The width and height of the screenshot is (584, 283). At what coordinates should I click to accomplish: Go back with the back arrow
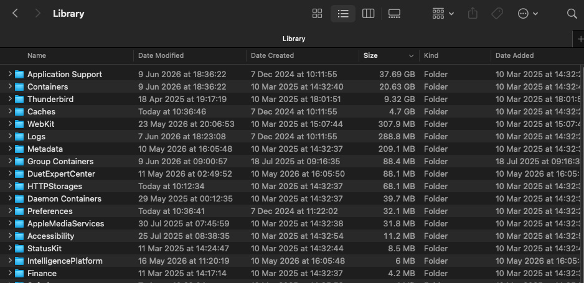pyautogui.click(x=15, y=14)
